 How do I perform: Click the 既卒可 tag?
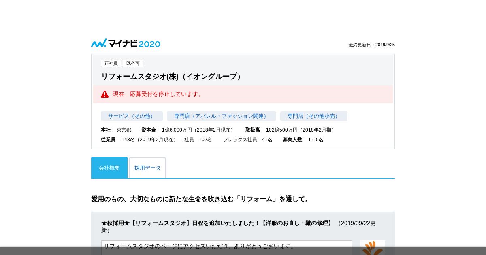tap(133, 64)
